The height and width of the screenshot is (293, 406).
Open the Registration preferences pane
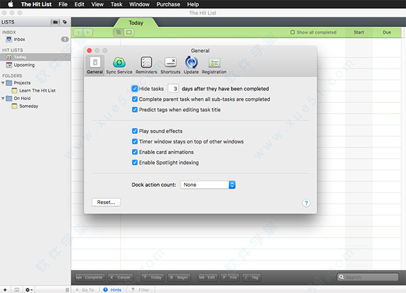click(214, 65)
